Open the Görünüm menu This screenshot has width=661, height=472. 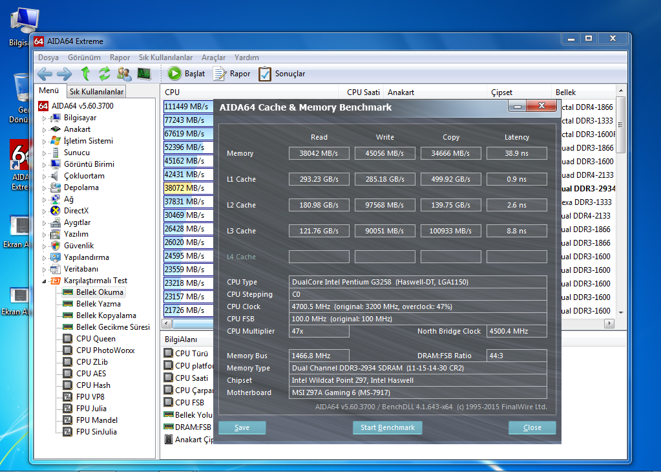pos(84,58)
